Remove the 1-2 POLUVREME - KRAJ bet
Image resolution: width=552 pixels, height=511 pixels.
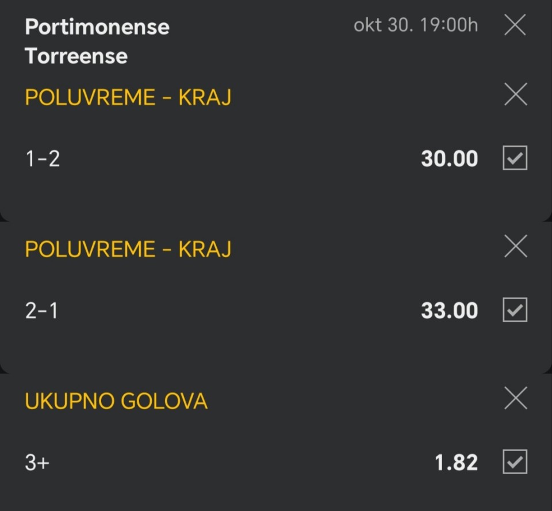point(515,94)
